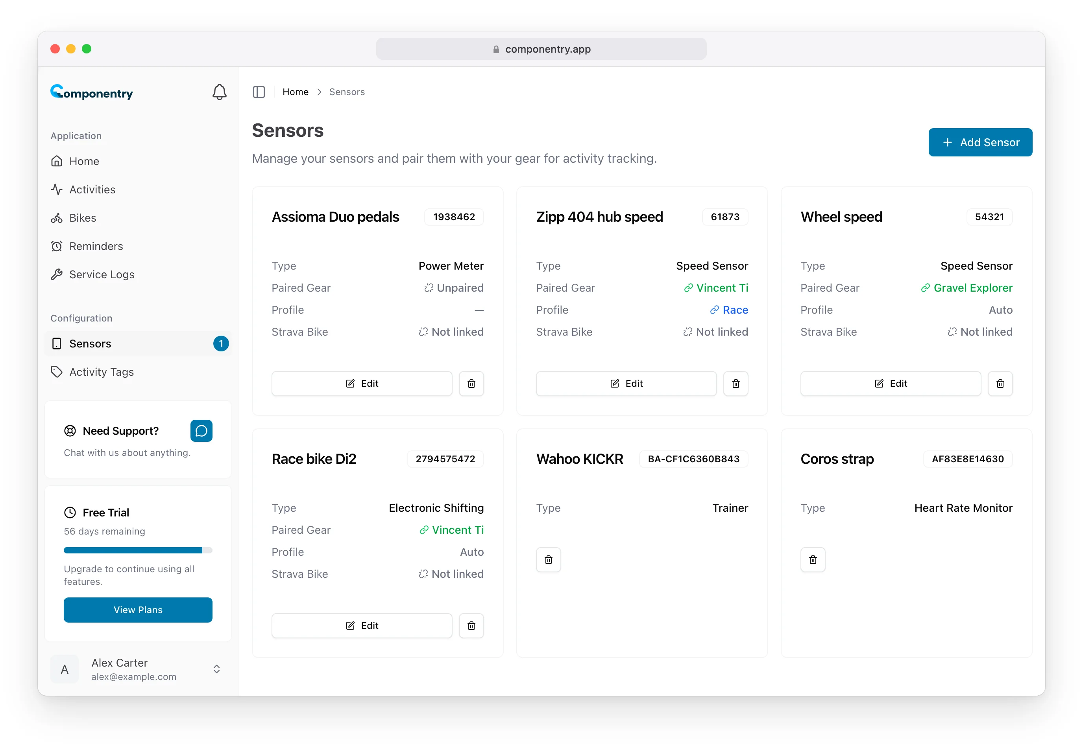This screenshot has height=746, width=1083.
Task: Click the clock icon beside Free Trial
Action: pyautogui.click(x=70, y=512)
